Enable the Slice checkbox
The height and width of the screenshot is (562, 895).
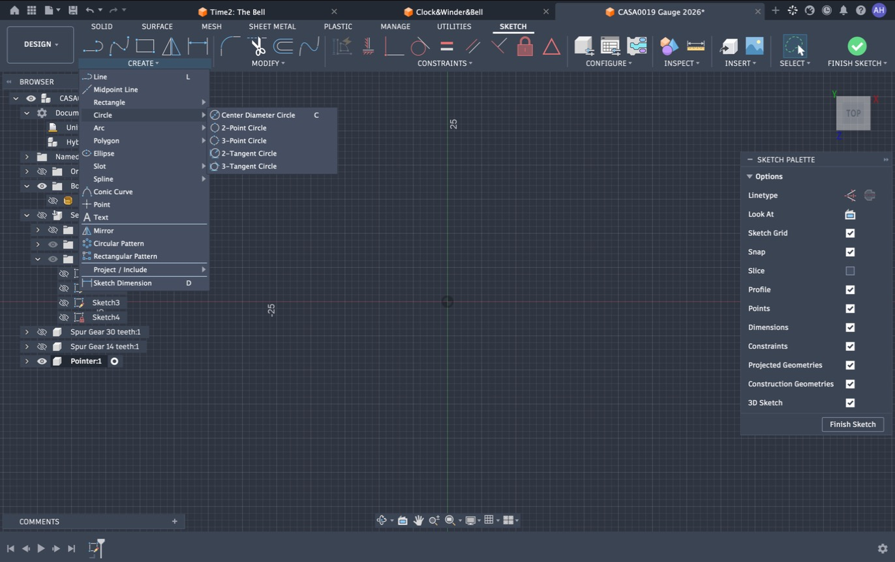tap(850, 271)
